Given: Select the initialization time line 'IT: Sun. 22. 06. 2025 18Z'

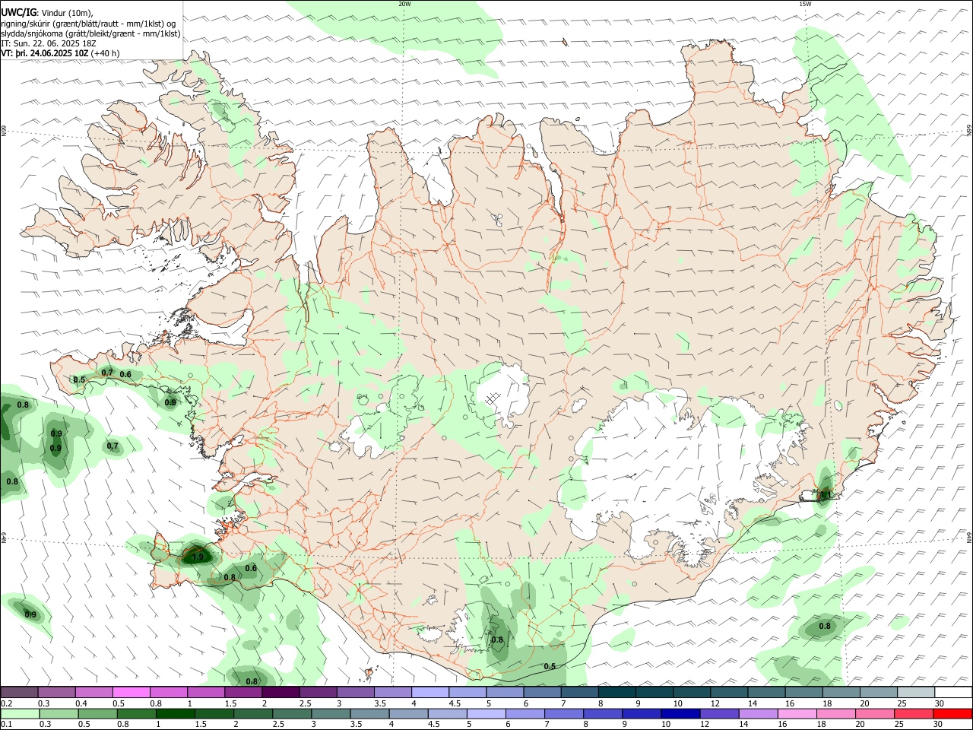Looking at the screenshot, I should (x=48, y=43).
